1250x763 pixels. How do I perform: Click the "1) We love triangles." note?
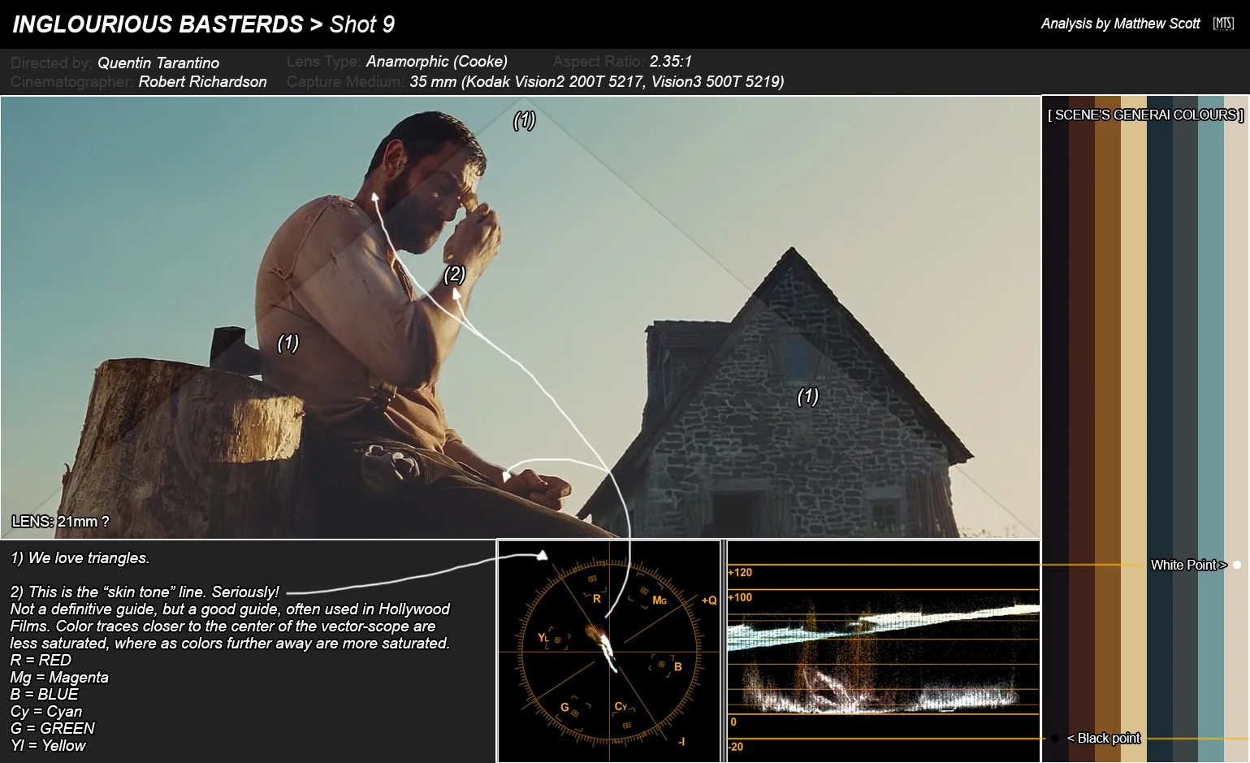80,558
